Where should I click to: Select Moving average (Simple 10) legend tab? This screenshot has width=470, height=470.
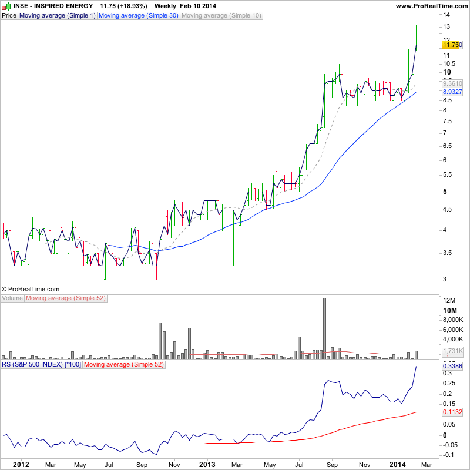click(x=221, y=16)
